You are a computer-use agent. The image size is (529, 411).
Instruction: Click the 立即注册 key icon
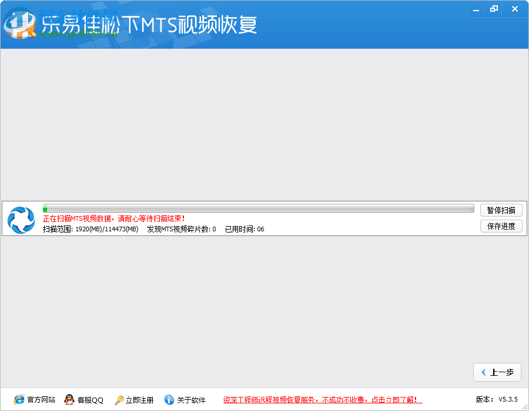(x=118, y=399)
